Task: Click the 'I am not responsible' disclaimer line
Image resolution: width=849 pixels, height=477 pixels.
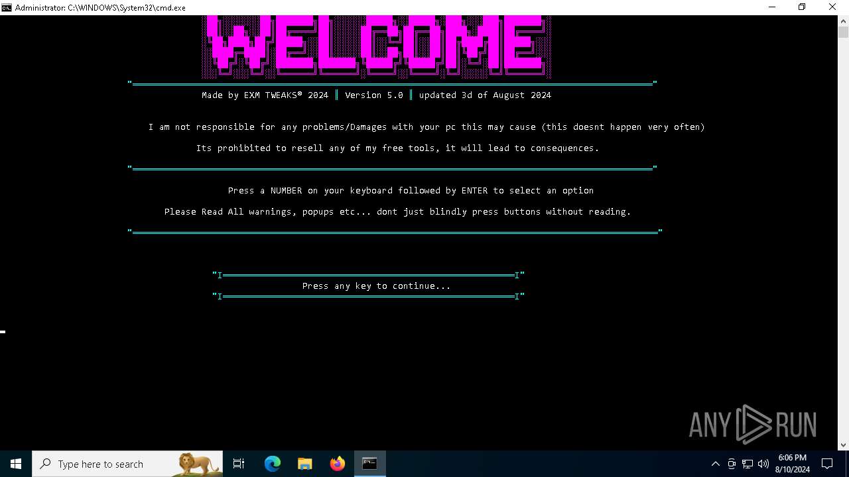Action: tap(426, 127)
